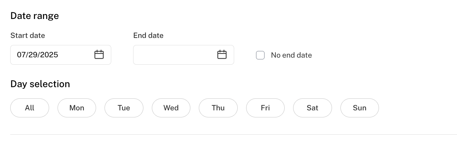Check the No end date checkbox
The image size is (457, 142).
(x=260, y=55)
